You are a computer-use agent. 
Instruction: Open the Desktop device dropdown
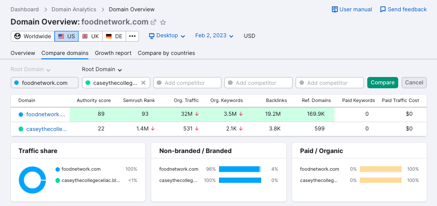167,36
